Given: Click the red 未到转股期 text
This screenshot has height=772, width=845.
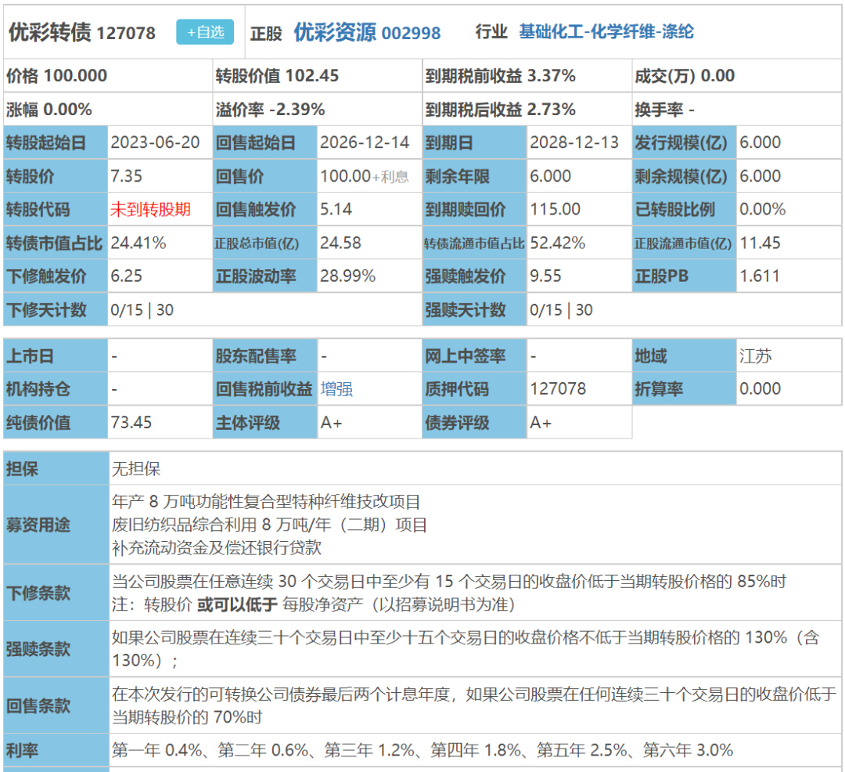Looking at the screenshot, I should click(x=151, y=209).
